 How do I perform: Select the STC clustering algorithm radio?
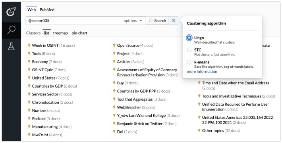coord(189,50)
